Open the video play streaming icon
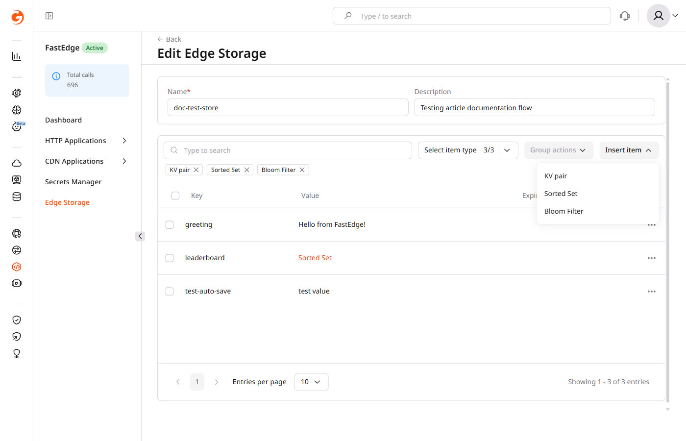686x441 pixels. tap(17, 283)
